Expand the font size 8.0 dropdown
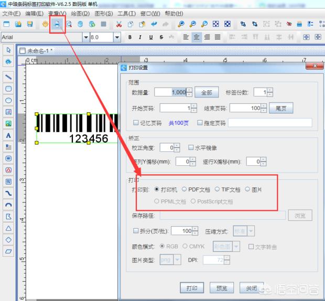This screenshot has width=325, height=301. click(117, 38)
